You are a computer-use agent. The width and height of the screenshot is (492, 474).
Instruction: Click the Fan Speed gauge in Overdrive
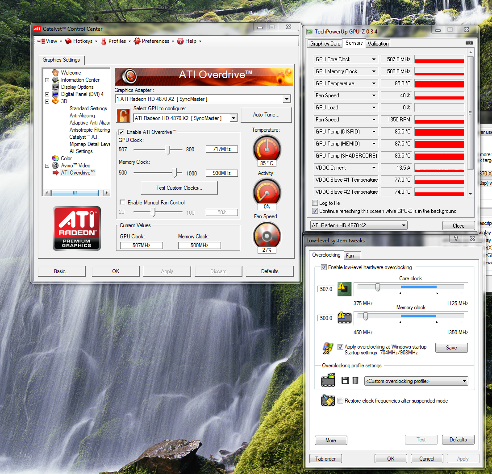click(267, 236)
